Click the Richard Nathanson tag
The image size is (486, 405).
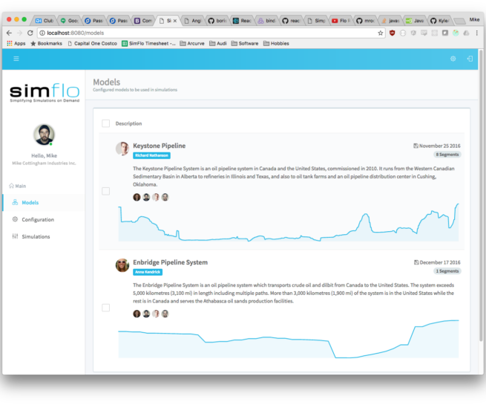(x=151, y=155)
